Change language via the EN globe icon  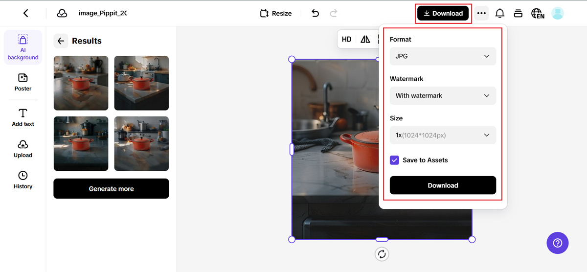[x=538, y=13]
